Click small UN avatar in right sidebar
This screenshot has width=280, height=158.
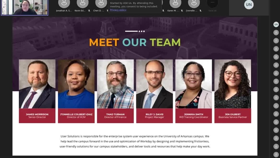tap(276, 24)
